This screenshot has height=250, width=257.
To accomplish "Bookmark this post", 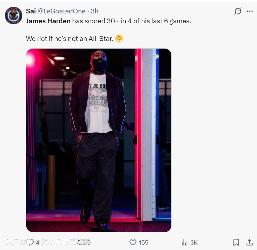I will click(x=236, y=242).
